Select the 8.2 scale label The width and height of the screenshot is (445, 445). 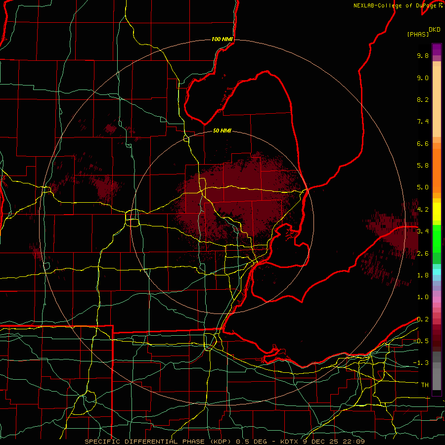pyautogui.click(x=423, y=99)
